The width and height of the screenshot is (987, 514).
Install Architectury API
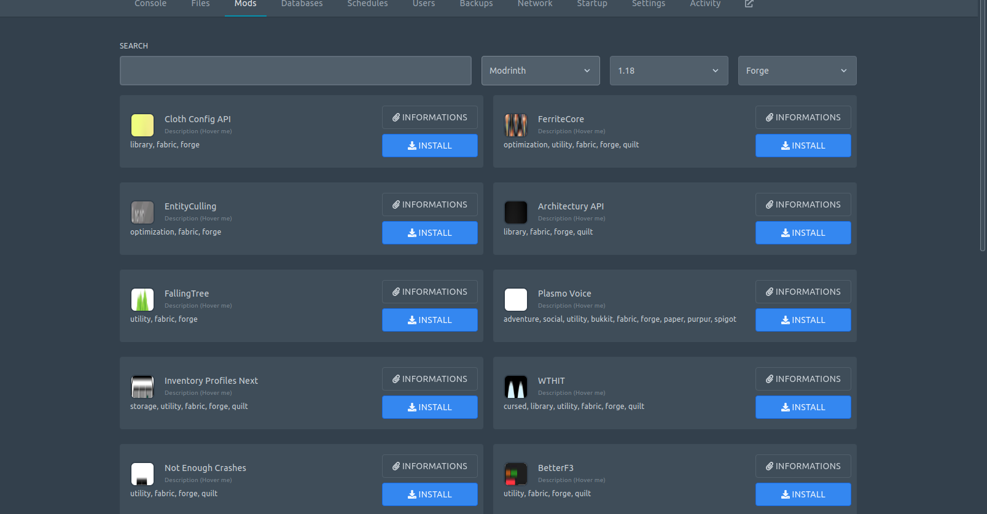click(x=803, y=233)
